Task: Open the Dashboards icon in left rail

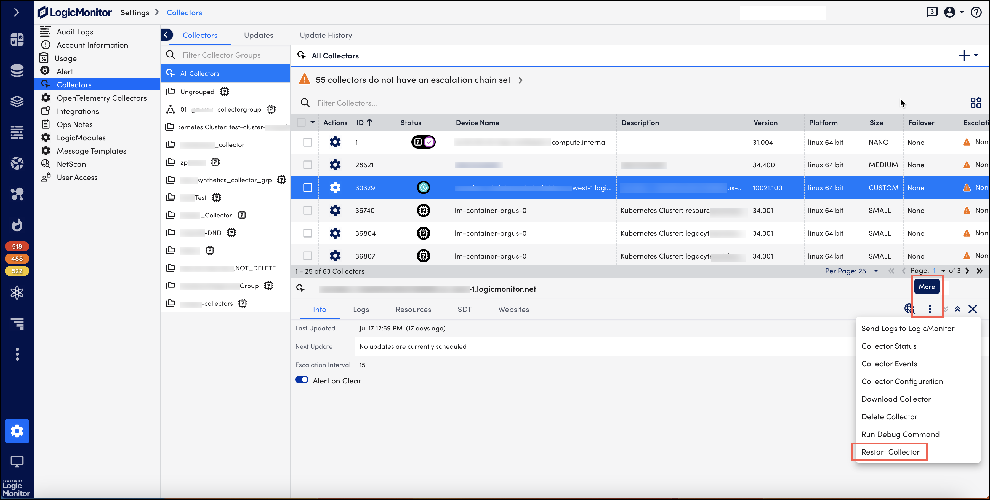Action: coord(17,40)
